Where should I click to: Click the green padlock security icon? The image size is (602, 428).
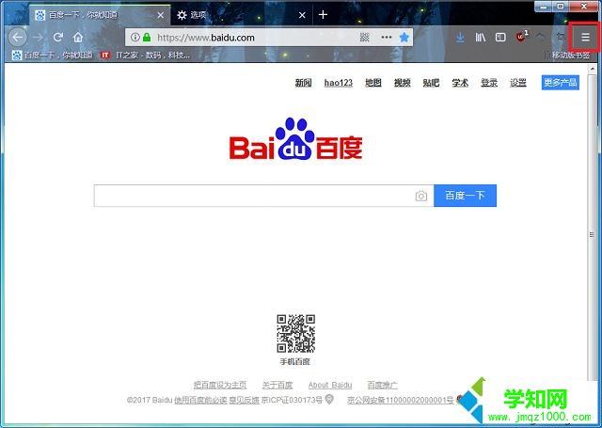tap(147, 38)
